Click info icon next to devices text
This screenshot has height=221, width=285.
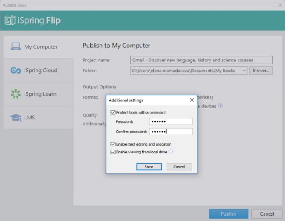(x=220, y=106)
